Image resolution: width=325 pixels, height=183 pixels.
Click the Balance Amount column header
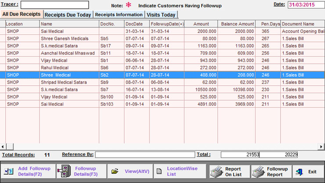click(x=237, y=24)
